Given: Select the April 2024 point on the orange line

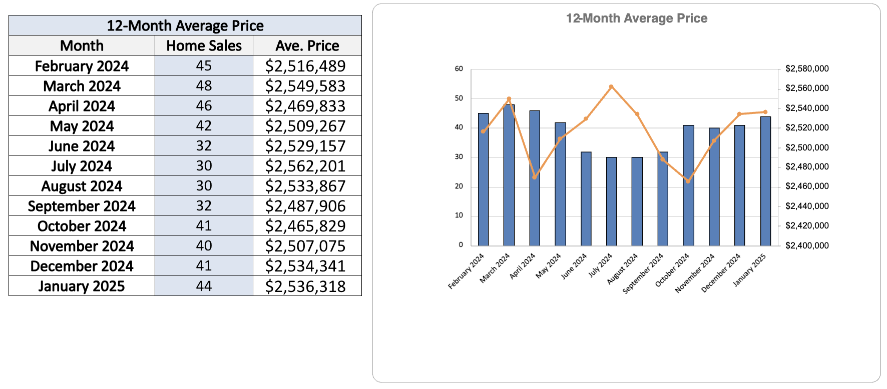Looking at the screenshot, I should pos(535,177).
